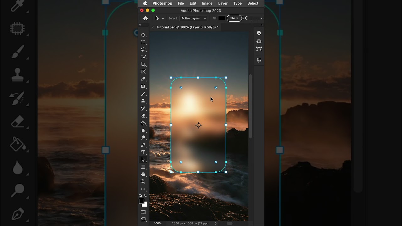Swap foreground and background colors
Image resolution: width=402 pixels, height=226 pixels.
coord(145,196)
